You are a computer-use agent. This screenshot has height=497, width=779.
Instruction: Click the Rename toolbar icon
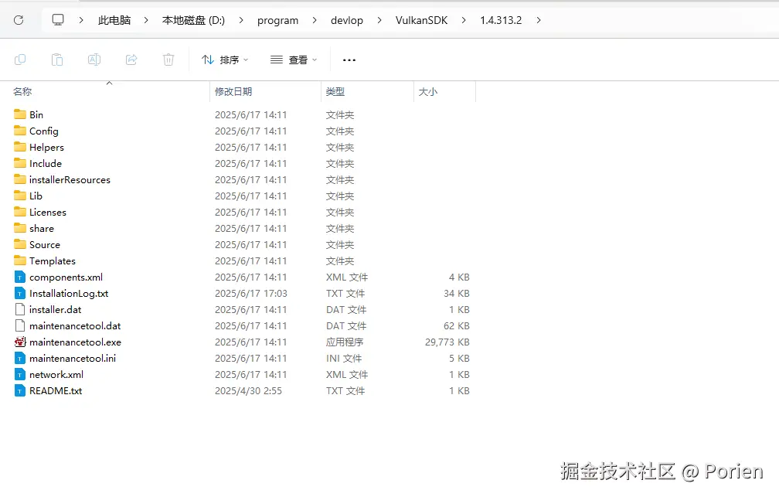94,60
